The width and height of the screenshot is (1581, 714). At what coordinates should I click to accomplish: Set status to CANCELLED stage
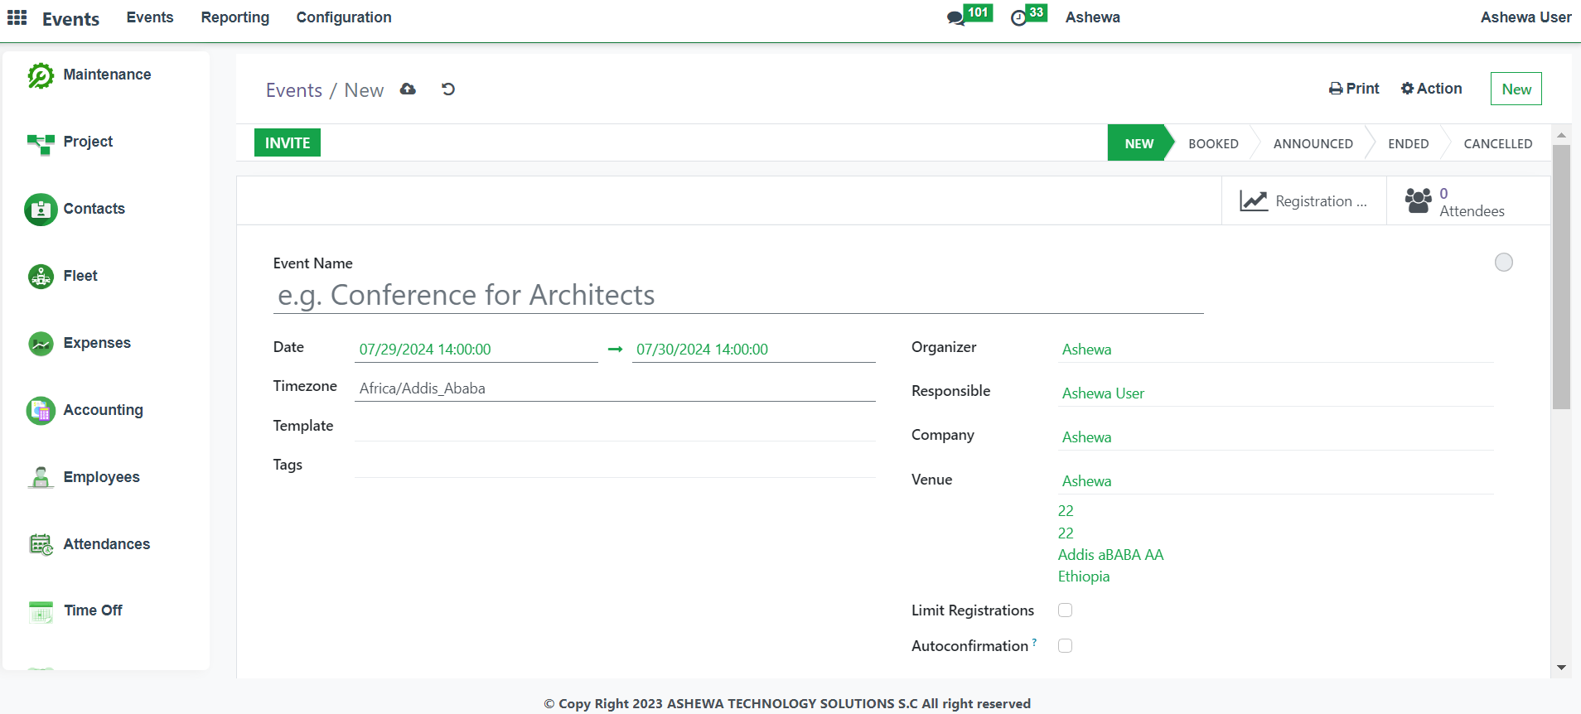coord(1497,143)
